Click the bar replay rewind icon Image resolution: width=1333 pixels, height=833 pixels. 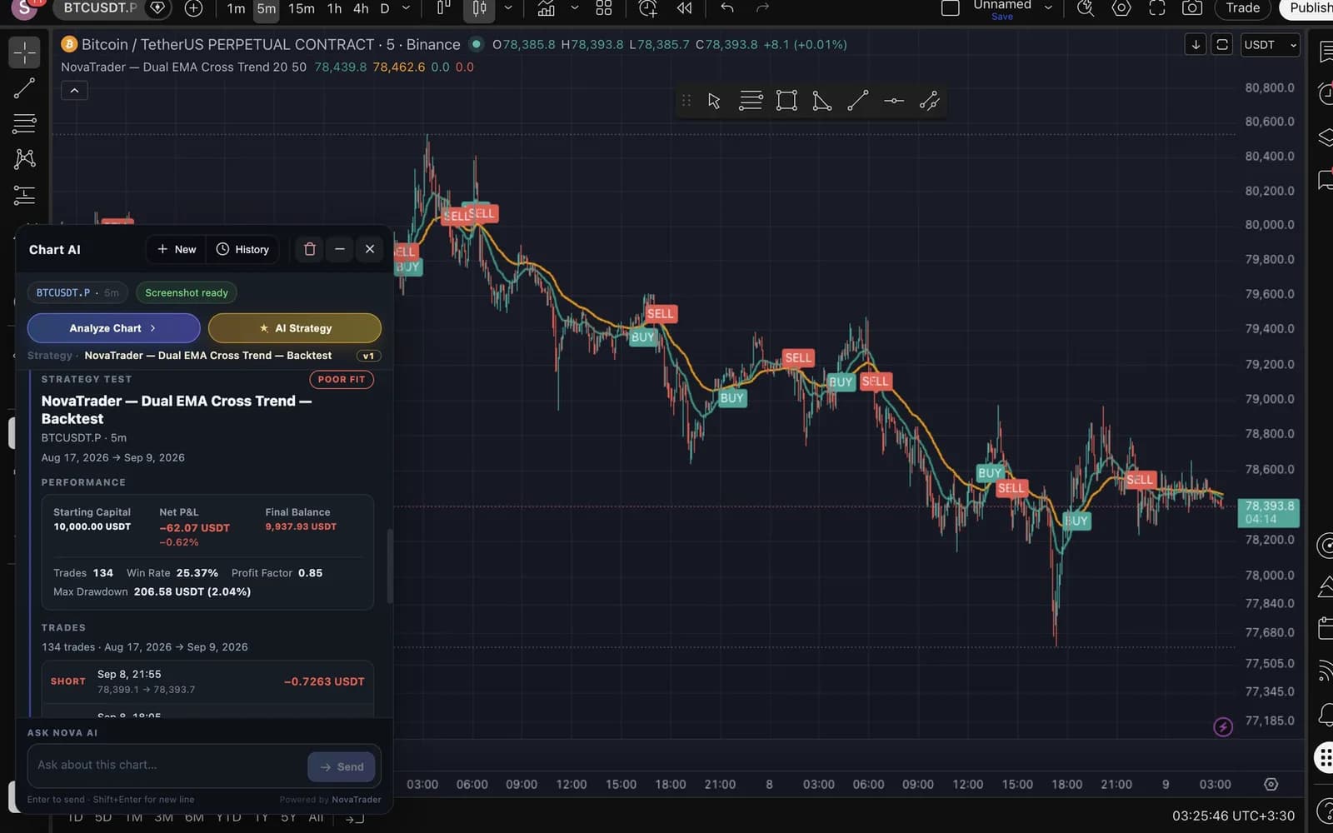[x=684, y=8]
